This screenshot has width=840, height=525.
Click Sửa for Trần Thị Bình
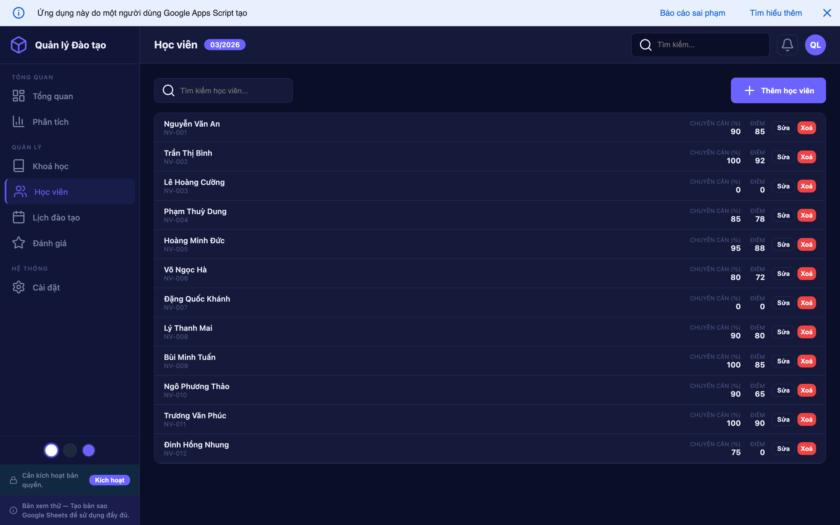click(x=783, y=157)
